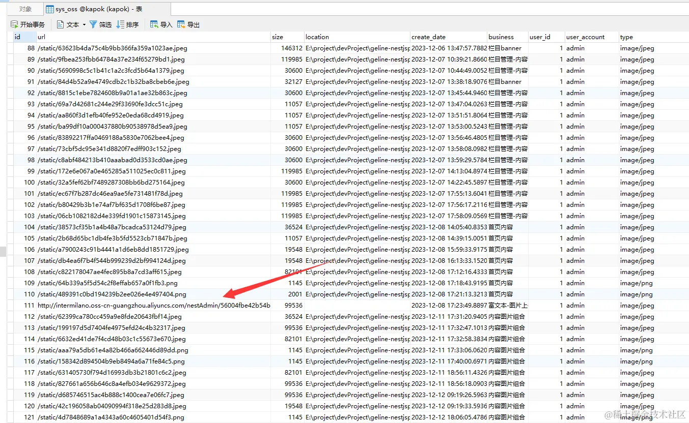The image size is (689, 423).
Task: Click the admin user_account cell in row 118
Action: [592, 384]
